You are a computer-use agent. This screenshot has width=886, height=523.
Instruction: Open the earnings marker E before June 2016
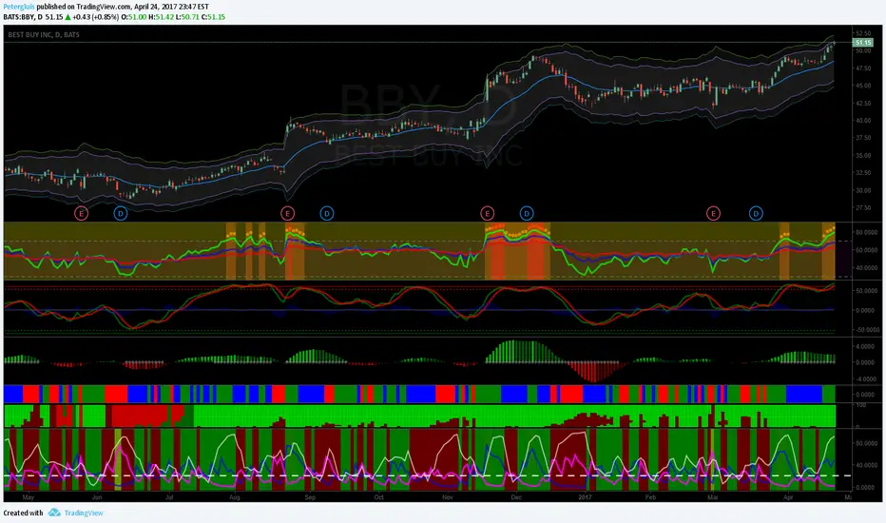[82, 213]
